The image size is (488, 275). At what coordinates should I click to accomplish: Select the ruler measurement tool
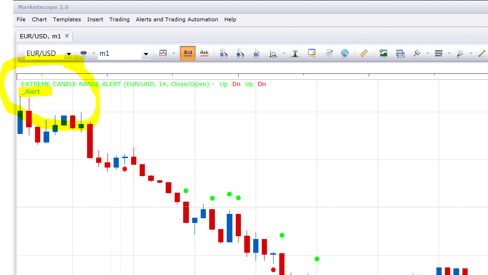click(364, 53)
